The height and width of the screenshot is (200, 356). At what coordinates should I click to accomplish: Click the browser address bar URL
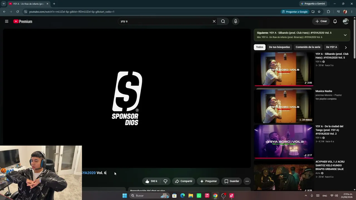tap(72, 12)
